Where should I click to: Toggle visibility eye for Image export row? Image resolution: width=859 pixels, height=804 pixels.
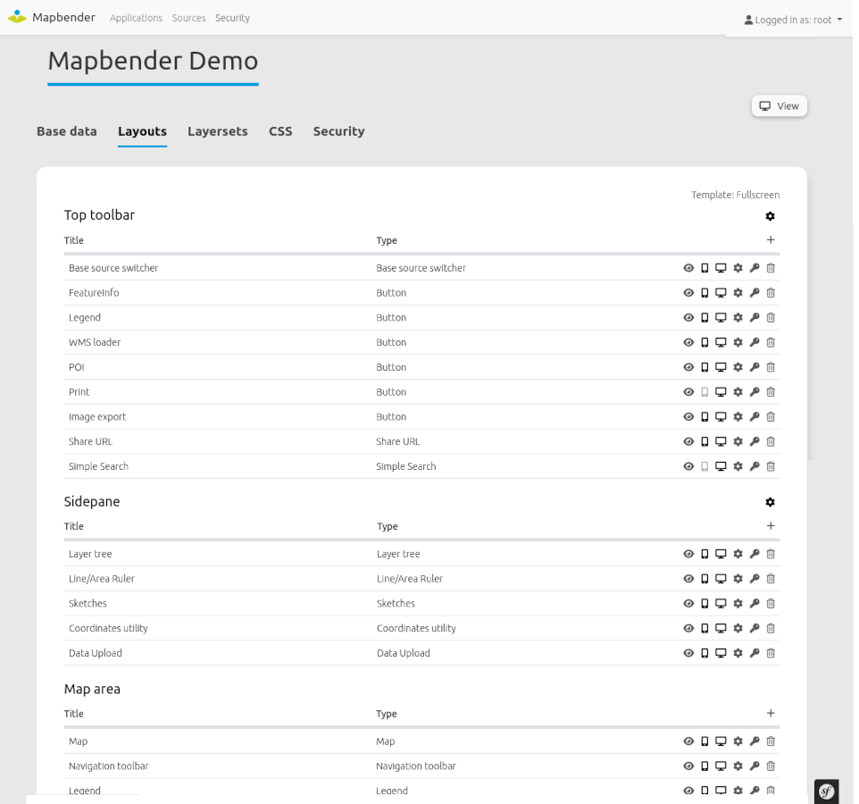(x=688, y=417)
